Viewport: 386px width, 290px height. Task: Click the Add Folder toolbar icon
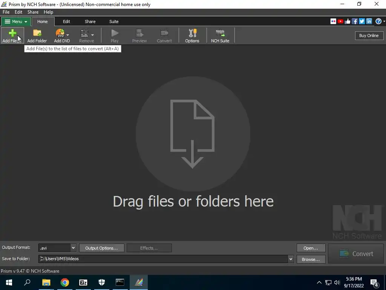click(x=37, y=35)
